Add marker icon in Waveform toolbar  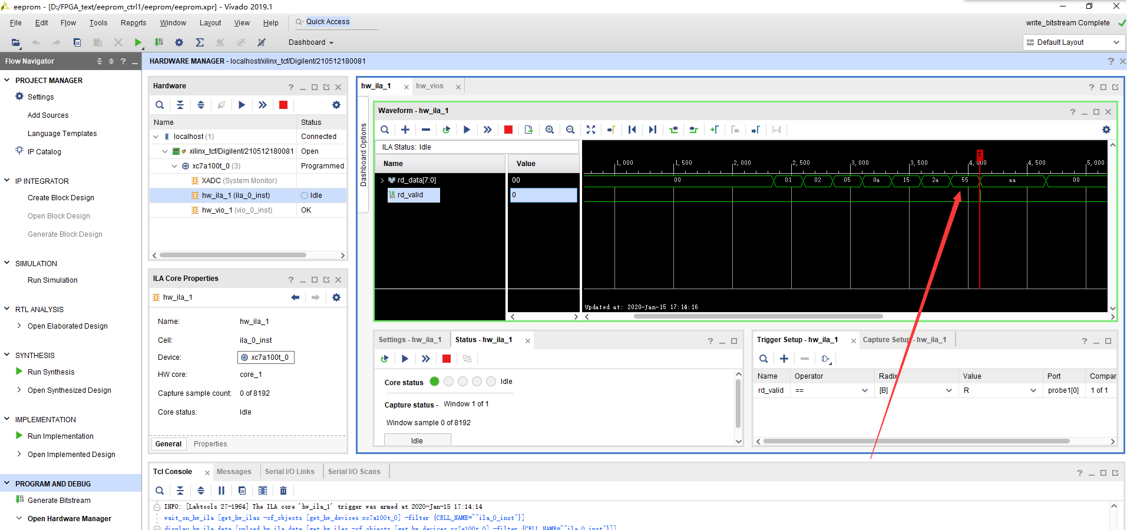click(x=715, y=130)
